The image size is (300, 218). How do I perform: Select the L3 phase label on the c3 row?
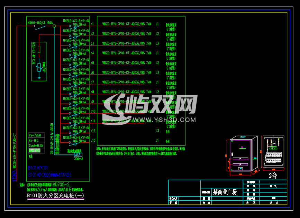pos(157,44)
